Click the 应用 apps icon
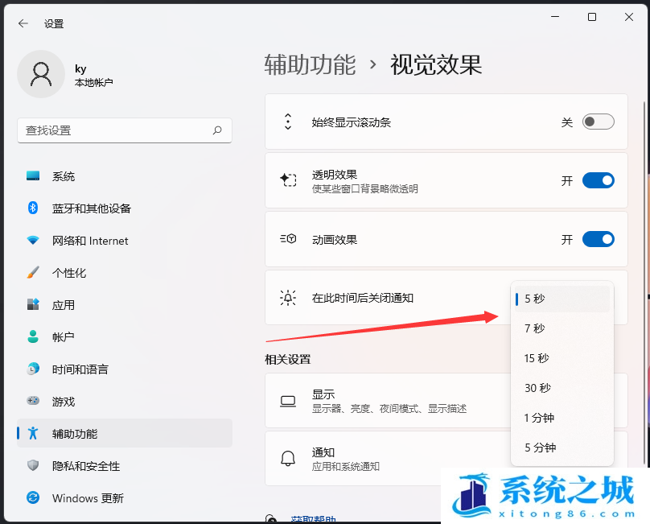 coord(33,304)
